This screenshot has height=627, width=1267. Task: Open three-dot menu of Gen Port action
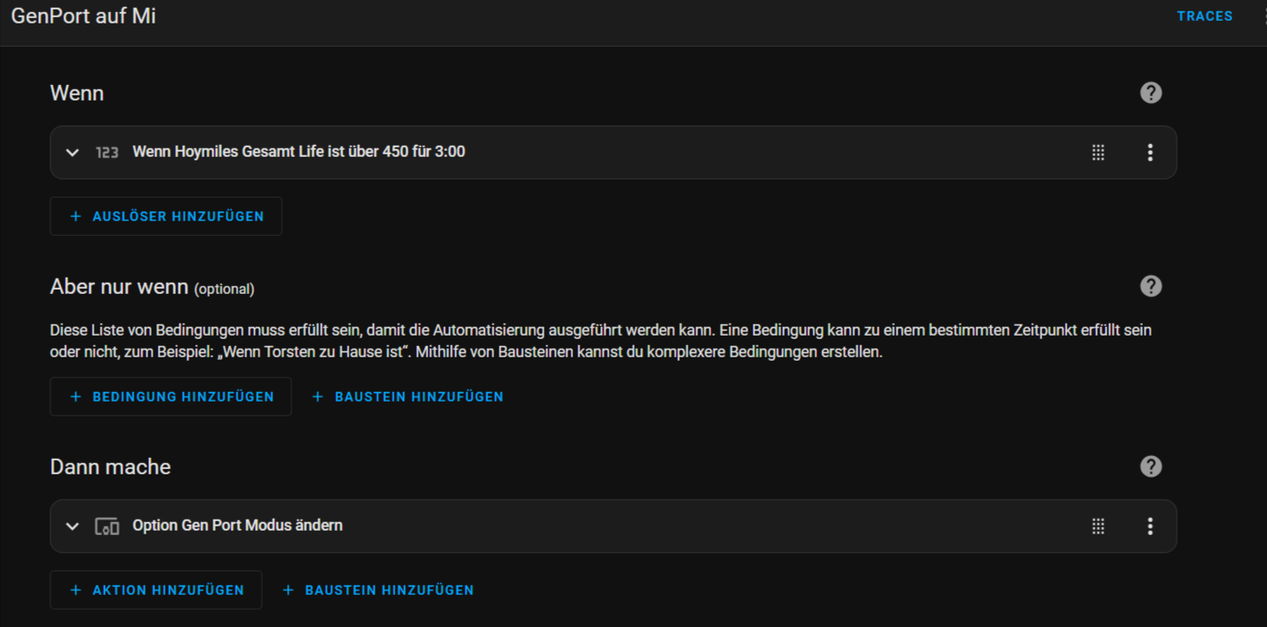(1150, 526)
